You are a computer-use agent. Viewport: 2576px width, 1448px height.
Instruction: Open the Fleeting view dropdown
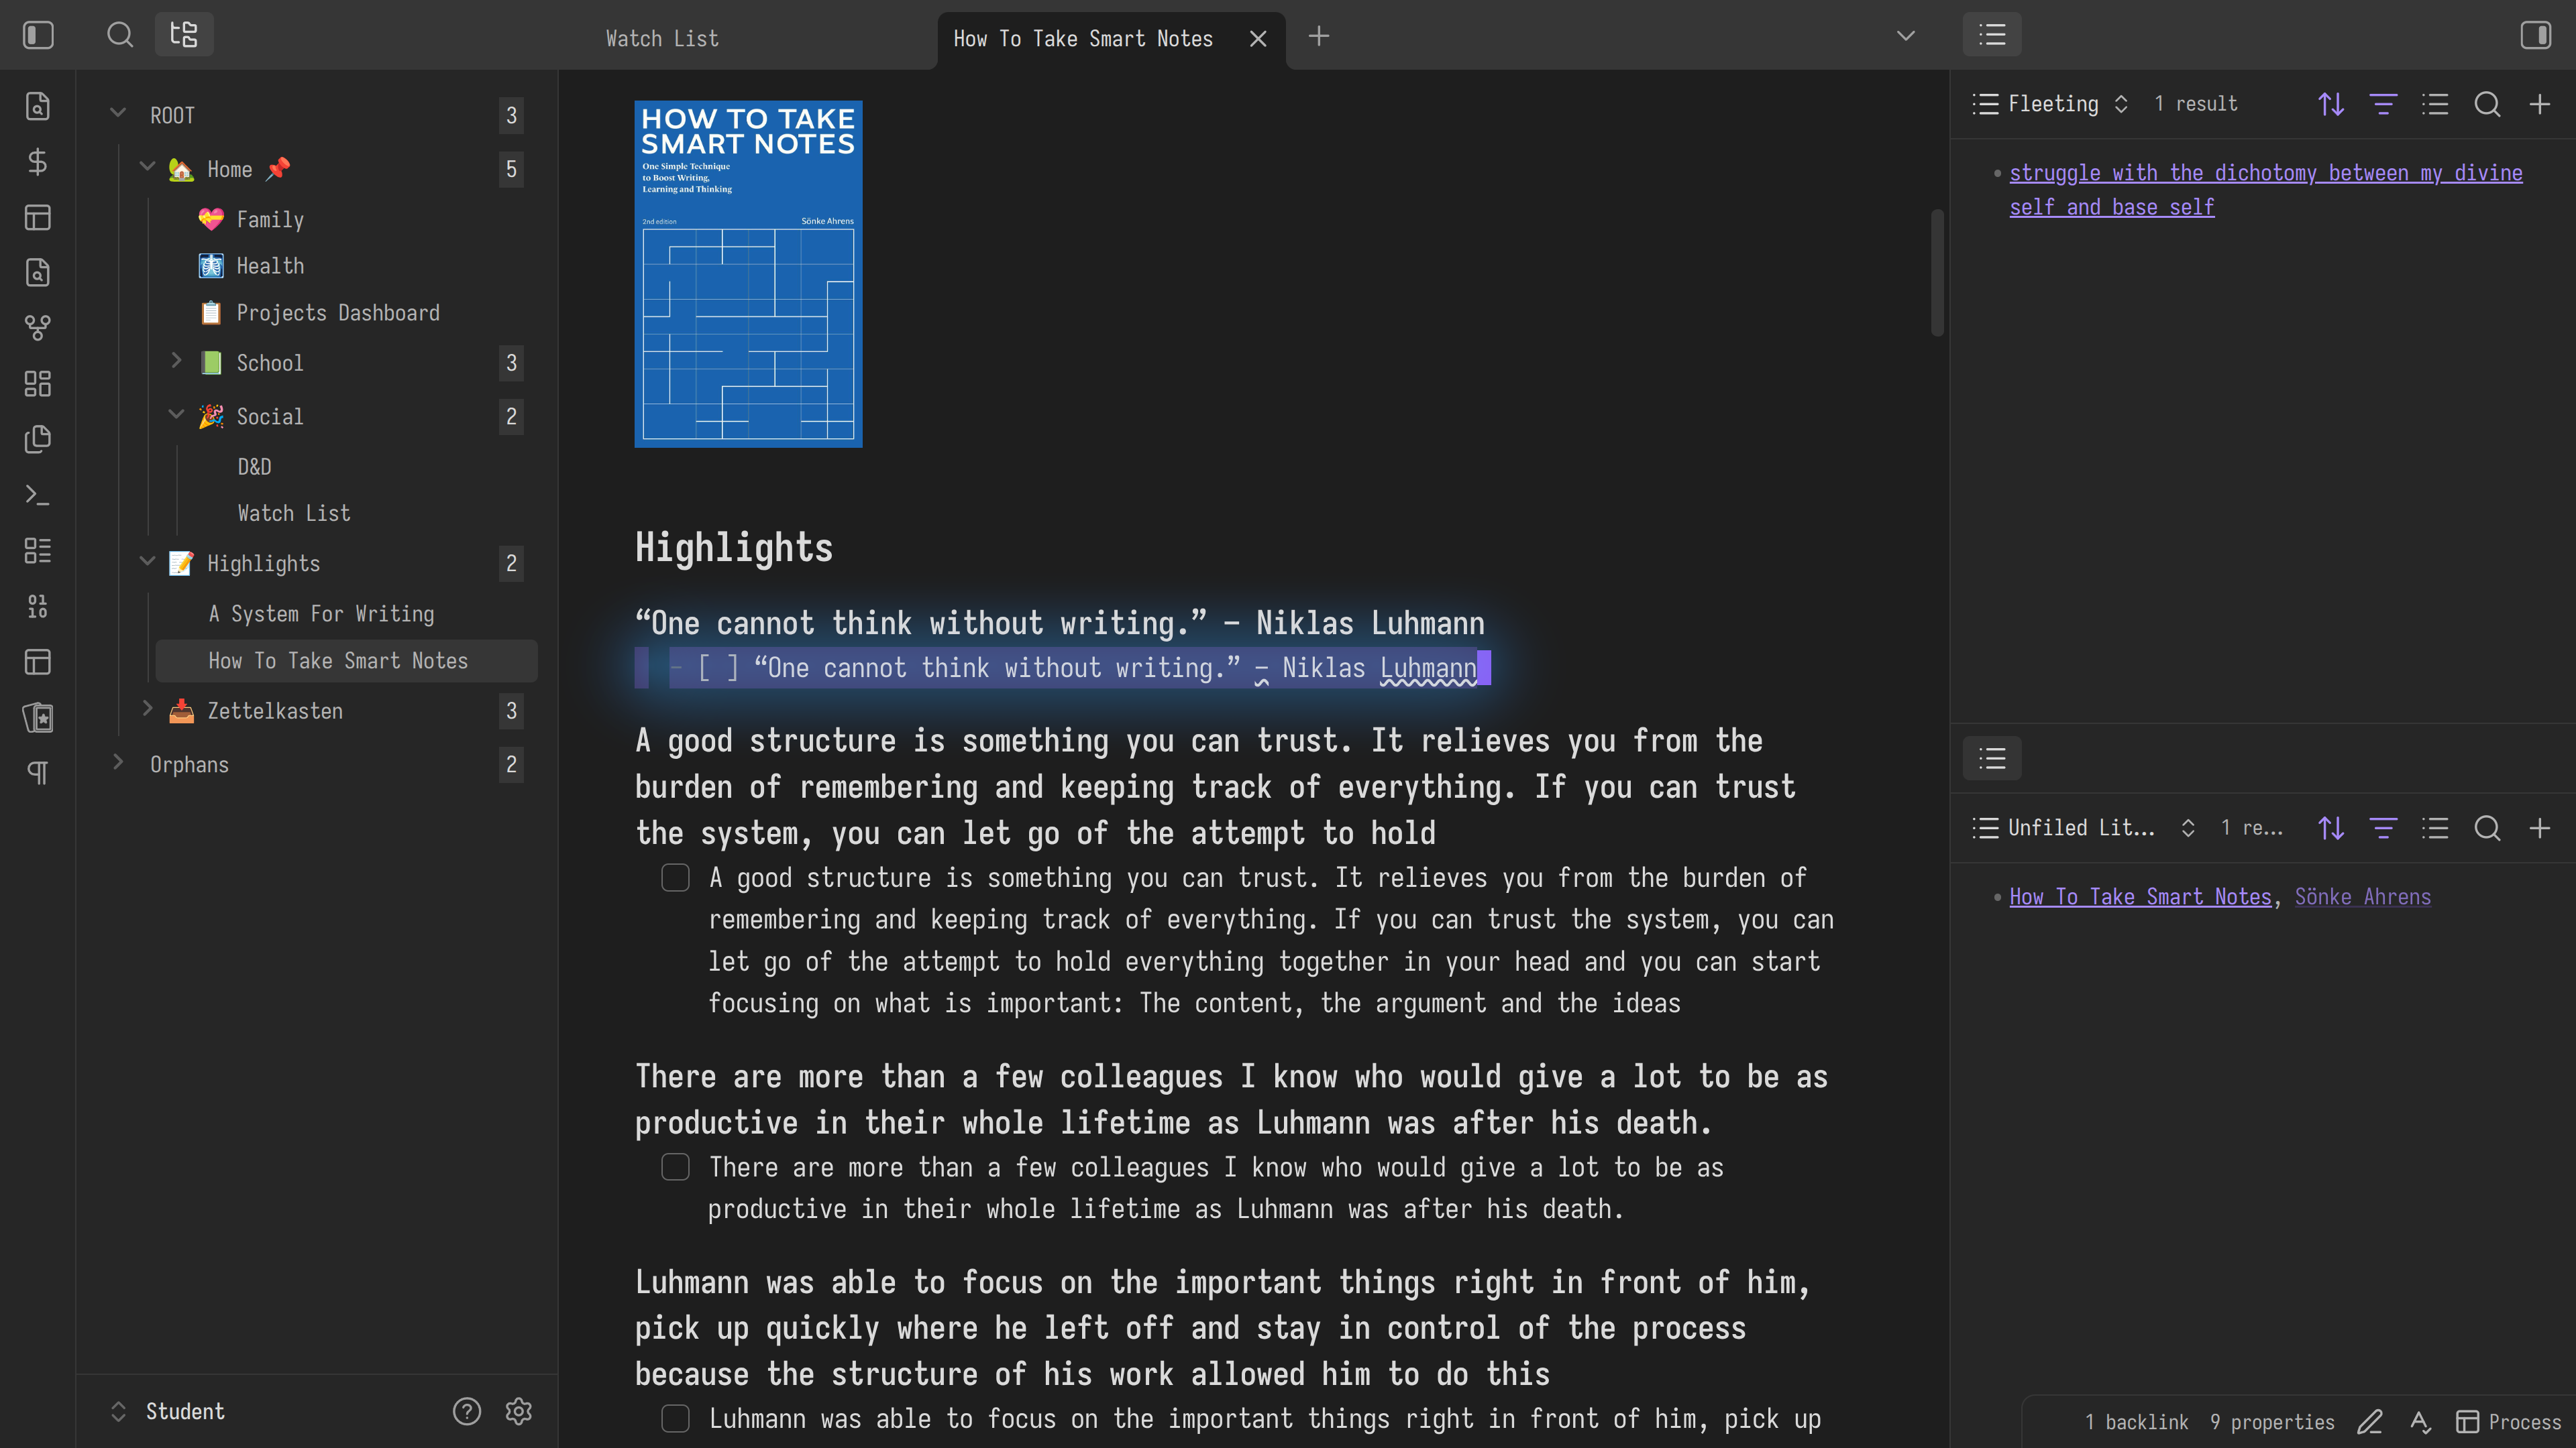2051,104
